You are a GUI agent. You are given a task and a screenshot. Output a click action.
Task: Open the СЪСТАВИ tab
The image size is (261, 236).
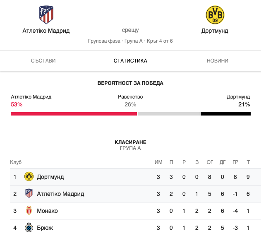point(43,61)
